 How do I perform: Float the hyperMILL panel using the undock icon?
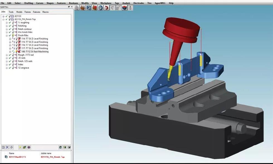coord(69,7)
